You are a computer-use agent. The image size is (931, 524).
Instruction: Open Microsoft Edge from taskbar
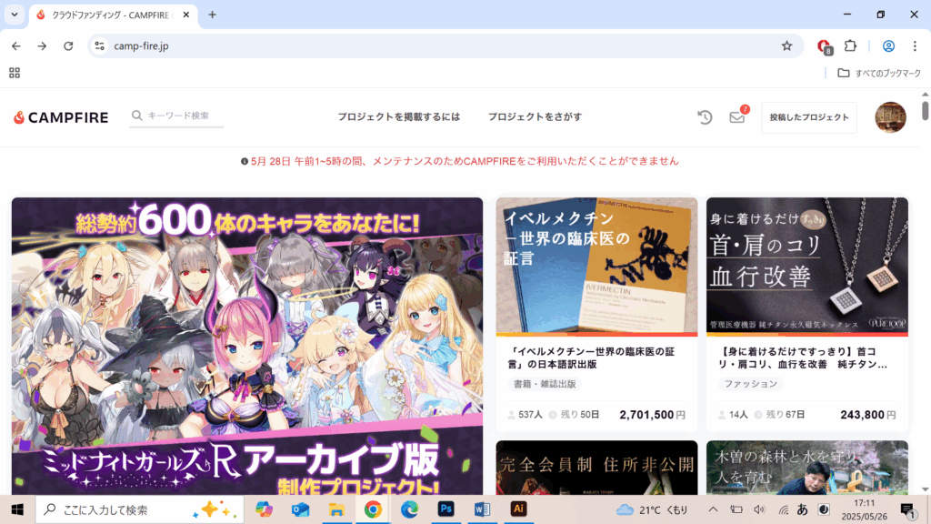[x=409, y=509]
